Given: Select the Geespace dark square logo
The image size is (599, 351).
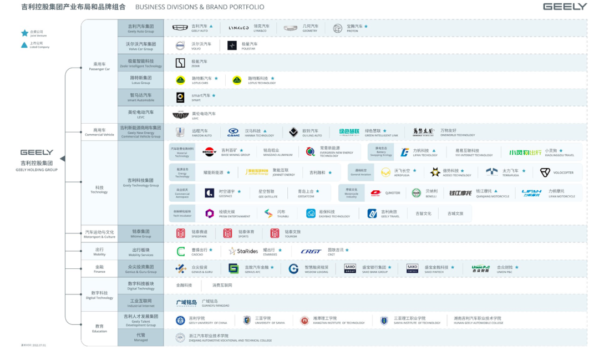Looking at the screenshot, I should [x=209, y=193].
